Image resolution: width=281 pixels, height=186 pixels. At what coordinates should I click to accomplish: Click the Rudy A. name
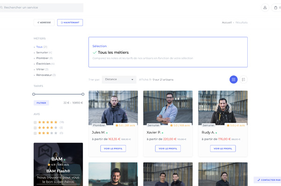click(208, 133)
